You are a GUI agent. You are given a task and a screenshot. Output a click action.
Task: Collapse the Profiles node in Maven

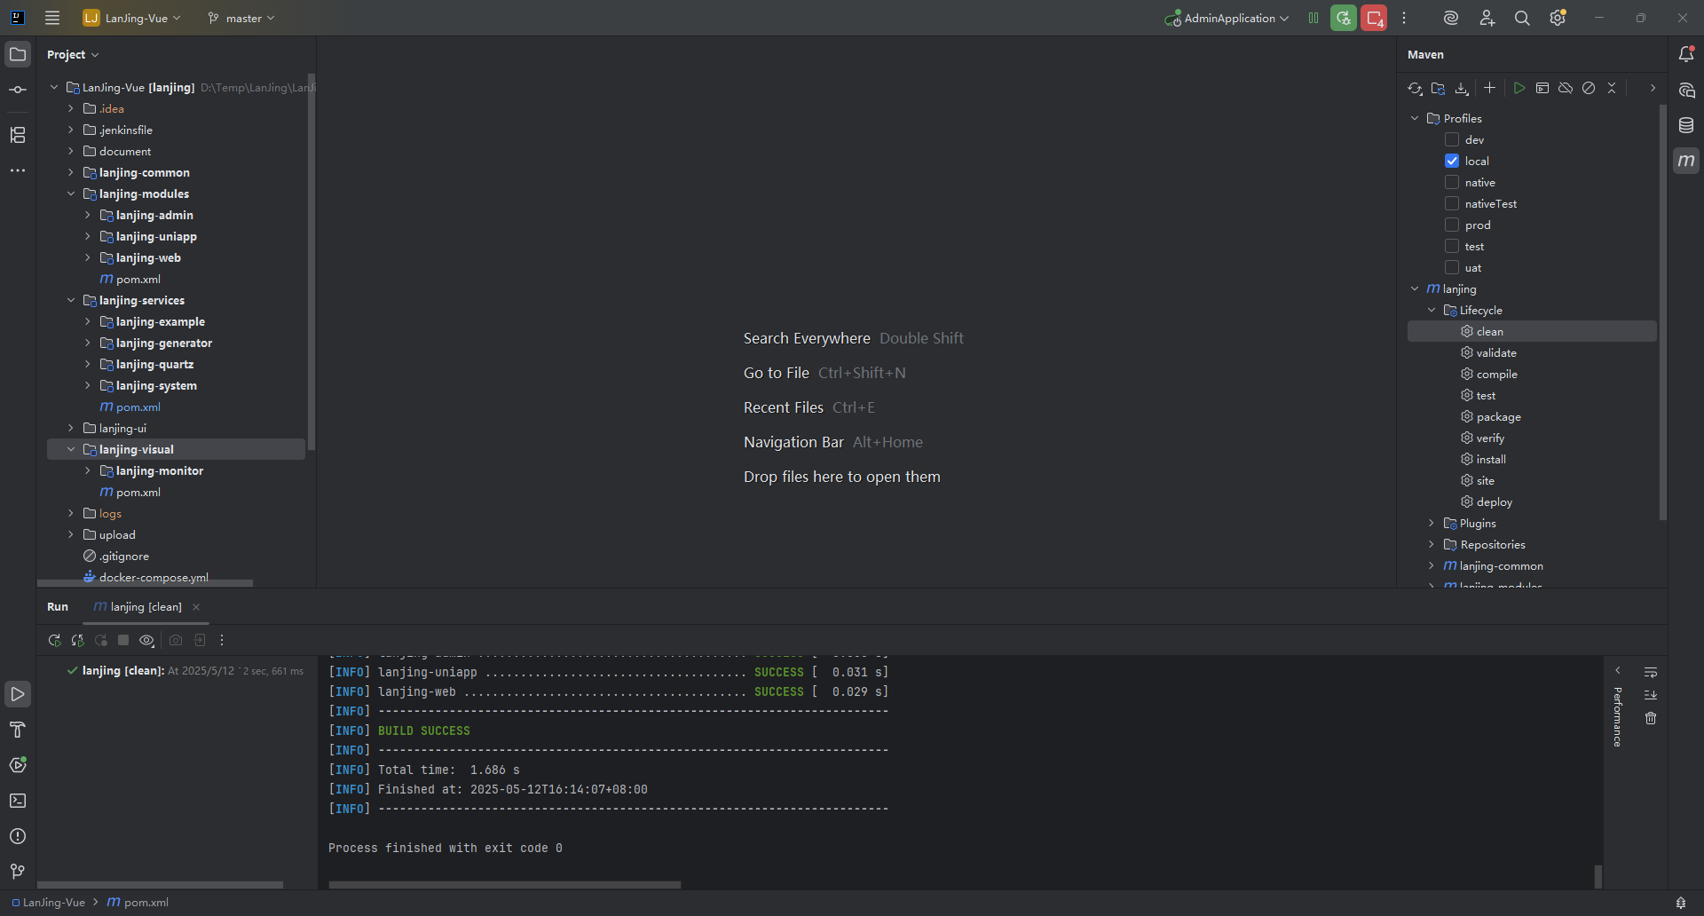(x=1415, y=118)
